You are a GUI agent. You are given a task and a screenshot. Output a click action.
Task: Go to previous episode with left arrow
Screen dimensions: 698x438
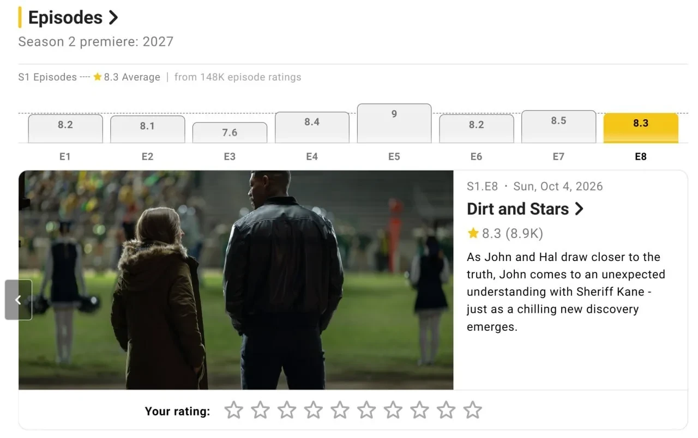click(19, 300)
